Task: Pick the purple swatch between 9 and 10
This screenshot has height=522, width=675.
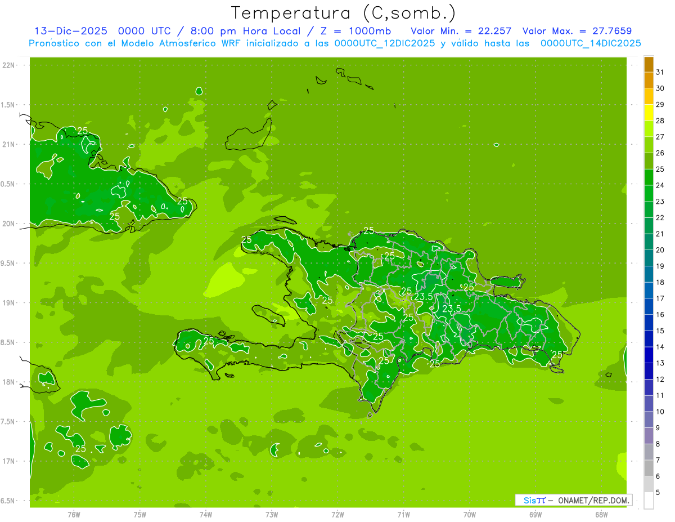Action: tap(649, 420)
